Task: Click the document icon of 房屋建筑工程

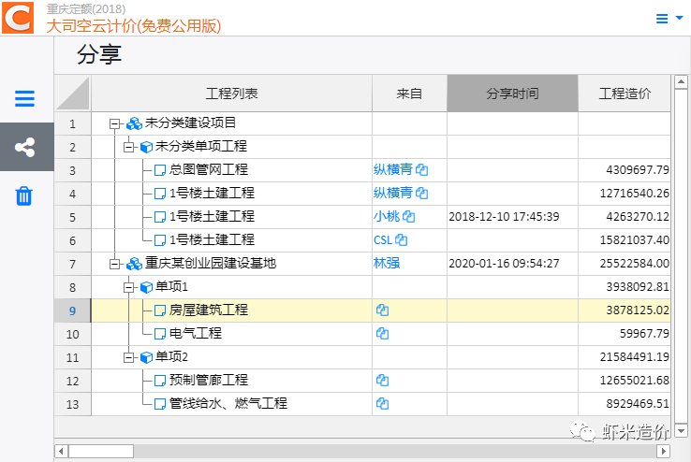Action: (x=160, y=310)
